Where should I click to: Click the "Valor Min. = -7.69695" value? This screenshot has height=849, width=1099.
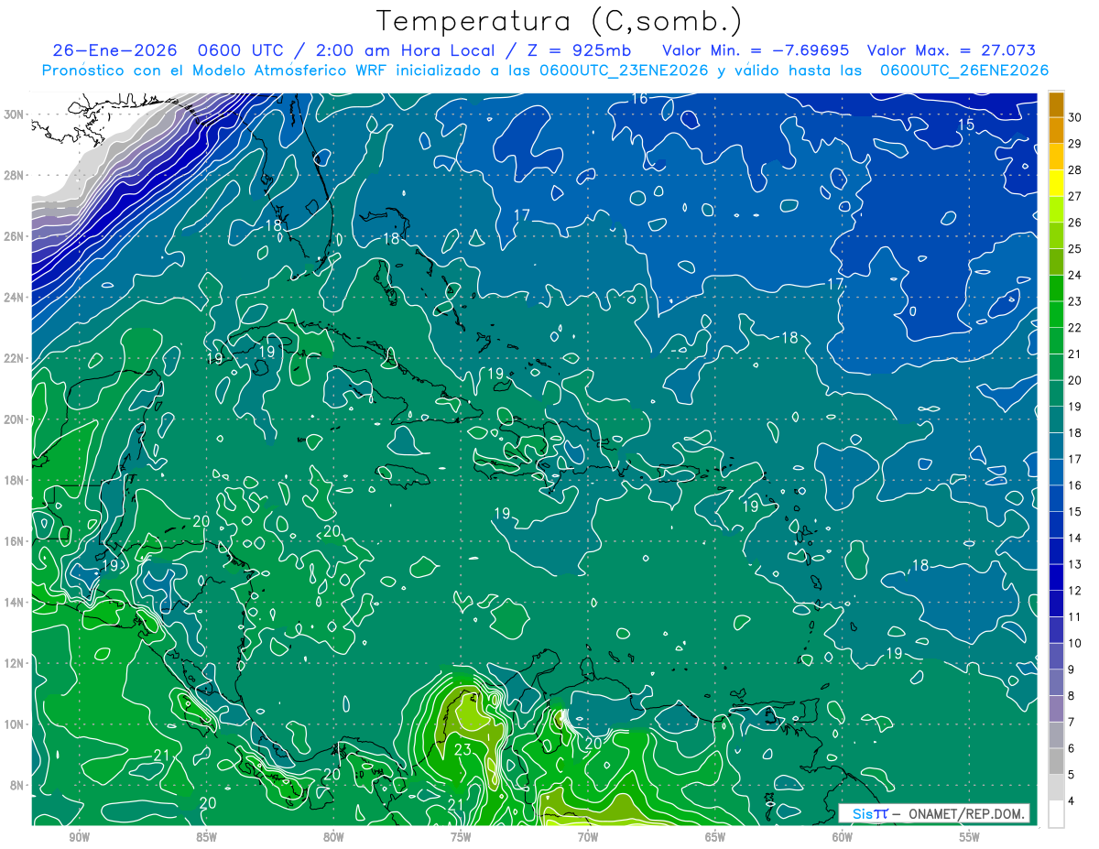(x=756, y=50)
